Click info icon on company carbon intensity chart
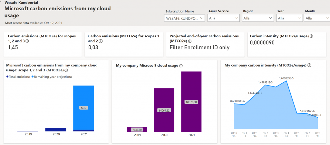The width and height of the screenshot is (330, 145). 309,65
